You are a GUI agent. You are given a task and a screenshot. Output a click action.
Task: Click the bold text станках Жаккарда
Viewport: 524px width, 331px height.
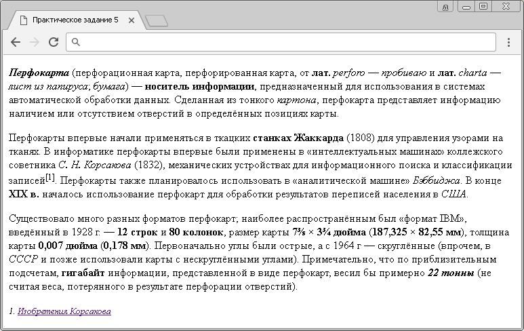298,136
